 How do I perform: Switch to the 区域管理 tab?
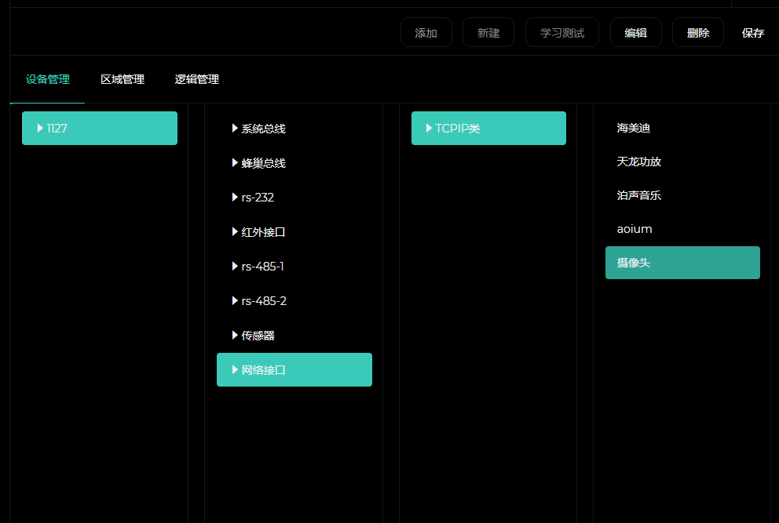coord(123,79)
